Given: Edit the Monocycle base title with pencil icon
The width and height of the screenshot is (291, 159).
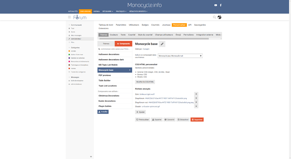Looking at the screenshot, I should pos(162,44).
